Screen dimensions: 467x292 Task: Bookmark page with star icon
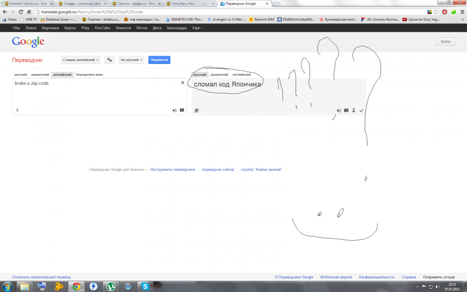pos(436,12)
